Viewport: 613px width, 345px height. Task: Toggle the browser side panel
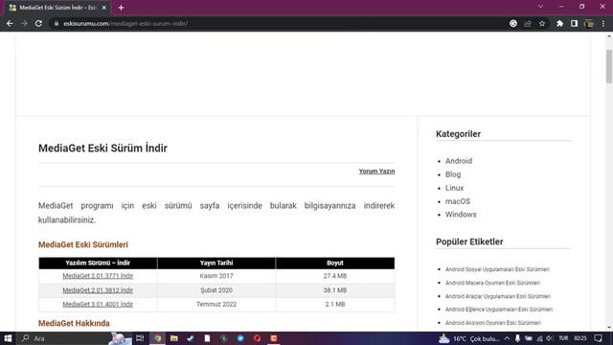pyautogui.click(x=574, y=23)
